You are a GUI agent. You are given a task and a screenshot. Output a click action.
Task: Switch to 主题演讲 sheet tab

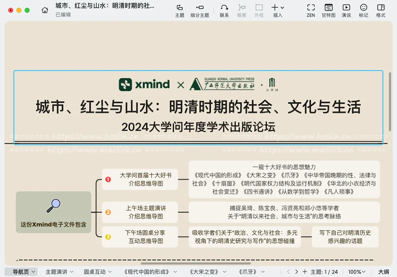click(x=56, y=272)
